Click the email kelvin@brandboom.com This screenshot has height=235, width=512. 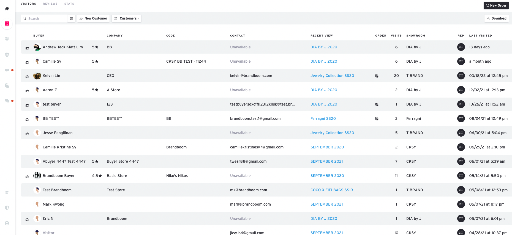251,76
